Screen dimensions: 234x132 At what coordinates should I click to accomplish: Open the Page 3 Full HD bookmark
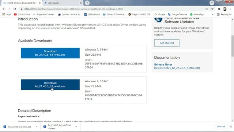click(140, 14)
